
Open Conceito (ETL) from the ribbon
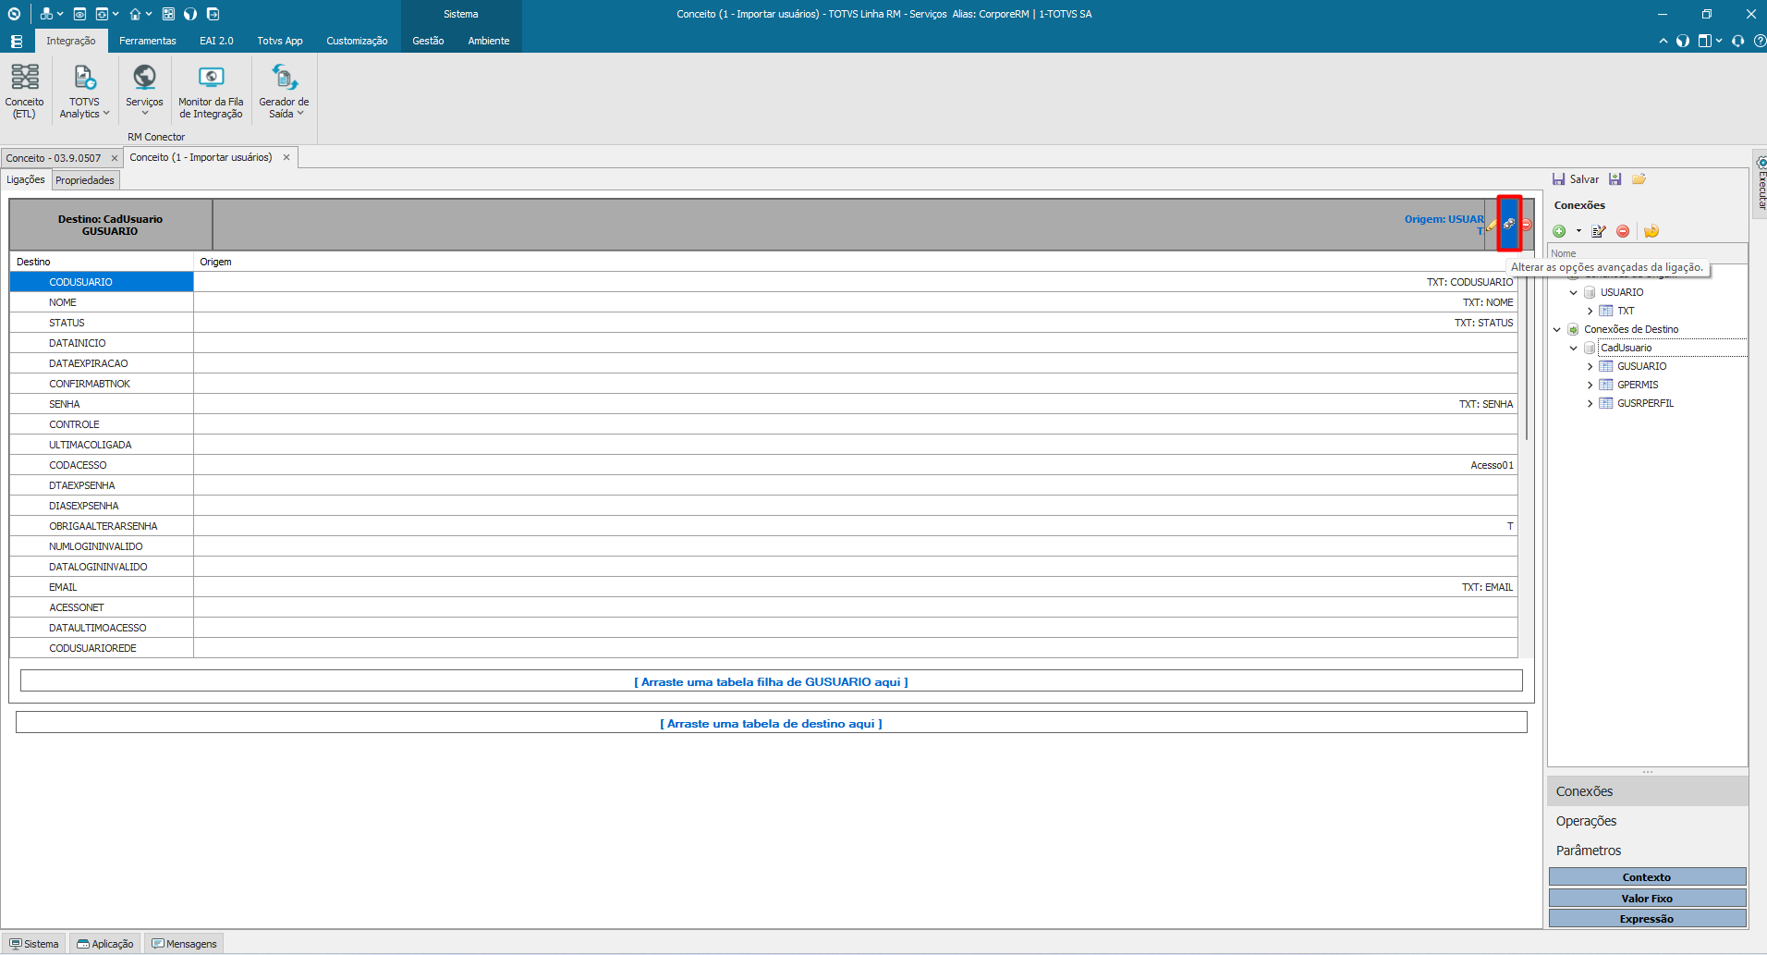click(x=24, y=91)
